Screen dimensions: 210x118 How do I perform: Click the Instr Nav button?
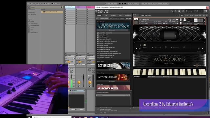click(128, 18)
